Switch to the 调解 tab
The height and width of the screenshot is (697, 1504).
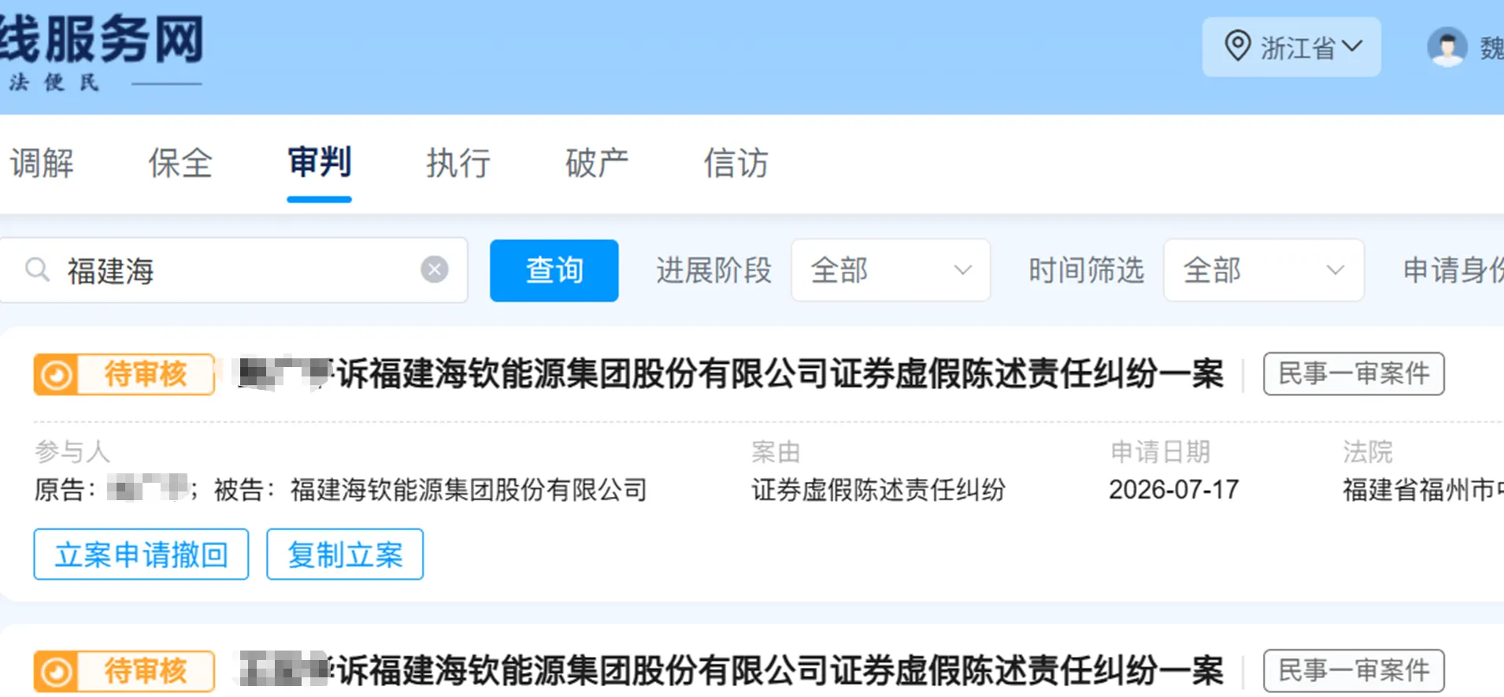click(42, 164)
